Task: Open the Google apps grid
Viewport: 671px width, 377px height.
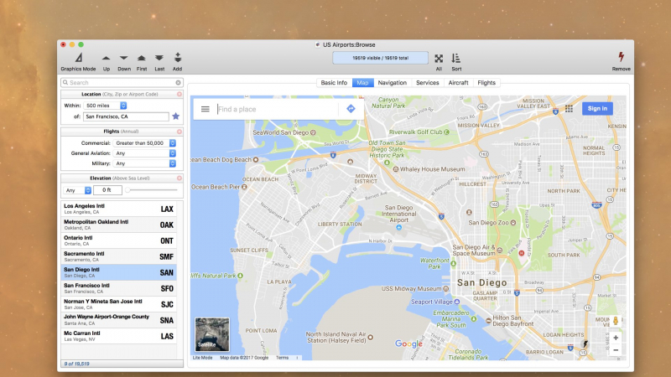Action: pos(569,109)
